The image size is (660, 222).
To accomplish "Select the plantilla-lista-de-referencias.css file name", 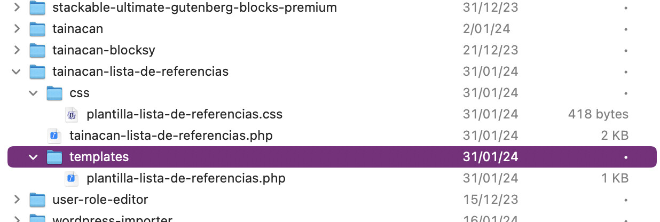I will tap(184, 114).
